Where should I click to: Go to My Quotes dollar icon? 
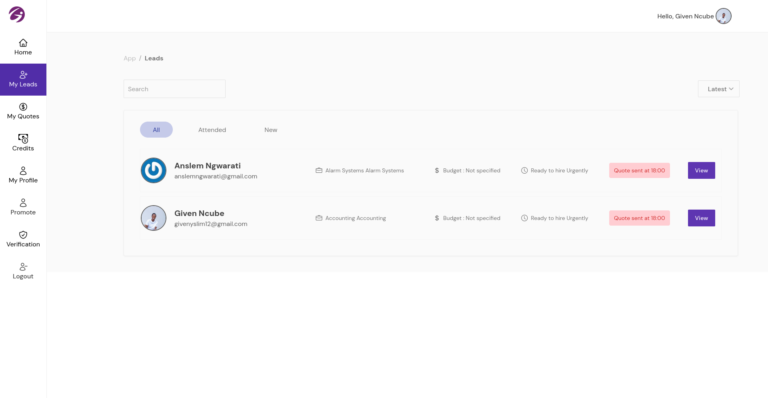click(x=23, y=107)
